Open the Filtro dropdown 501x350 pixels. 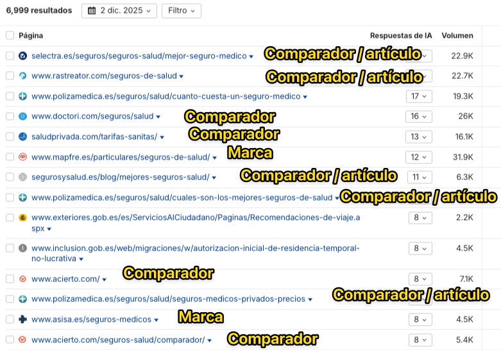pyautogui.click(x=181, y=11)
